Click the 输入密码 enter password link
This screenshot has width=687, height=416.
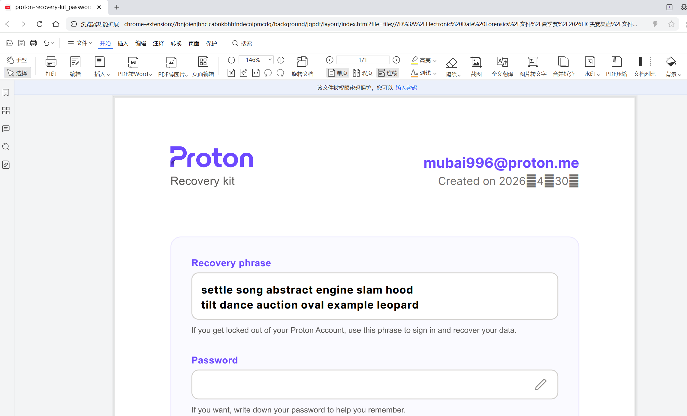[406, 88]
